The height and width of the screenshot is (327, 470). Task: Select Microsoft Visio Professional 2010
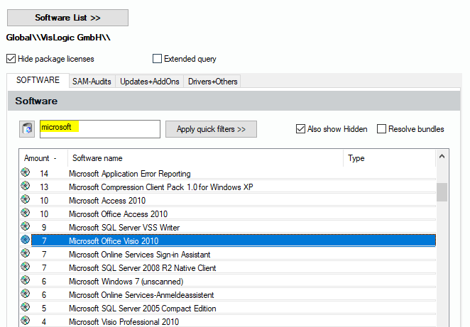coord(124,322)
